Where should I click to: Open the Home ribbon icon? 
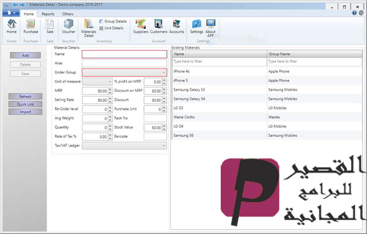coord(12,26)
